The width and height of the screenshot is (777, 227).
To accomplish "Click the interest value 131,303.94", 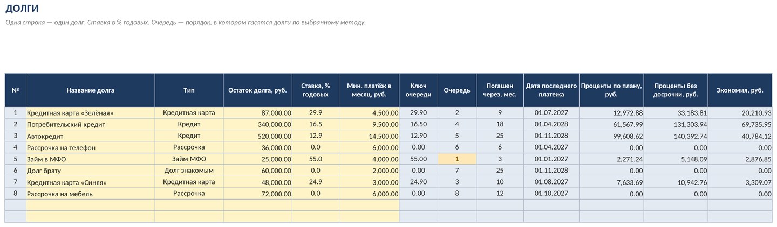I will tap(676, 124).
